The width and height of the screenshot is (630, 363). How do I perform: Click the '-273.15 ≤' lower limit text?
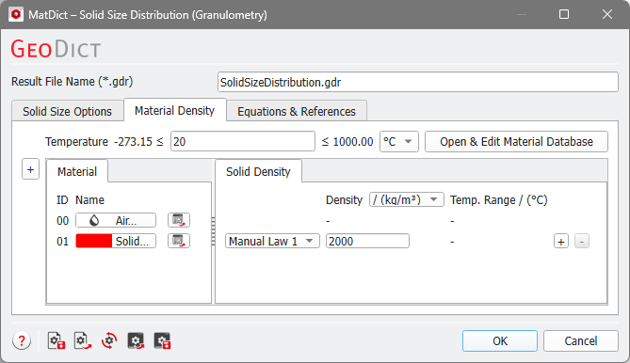pos(139,142)
